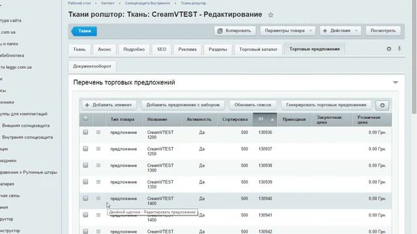Open Контент breadcrumb link

[108, 3]
